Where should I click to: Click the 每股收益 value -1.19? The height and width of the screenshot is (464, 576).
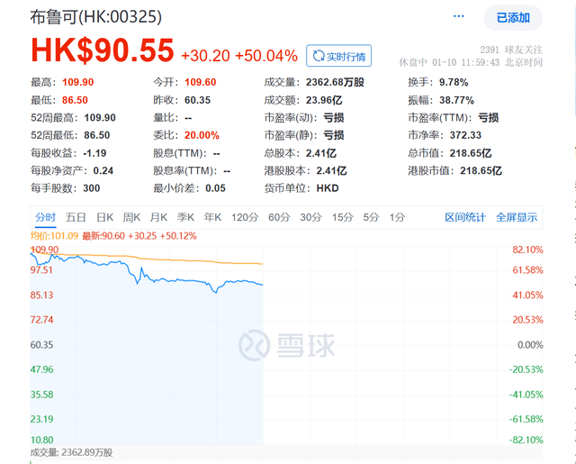[x=94, y=153]
